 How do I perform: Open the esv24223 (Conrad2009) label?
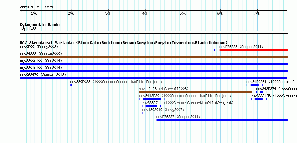coord(41,54)
